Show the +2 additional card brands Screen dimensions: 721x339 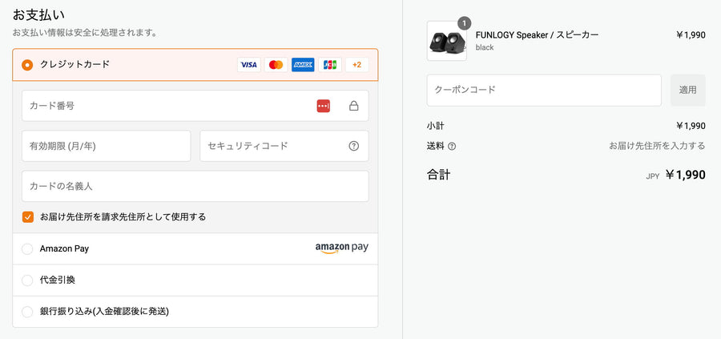[x=356, y=65]
